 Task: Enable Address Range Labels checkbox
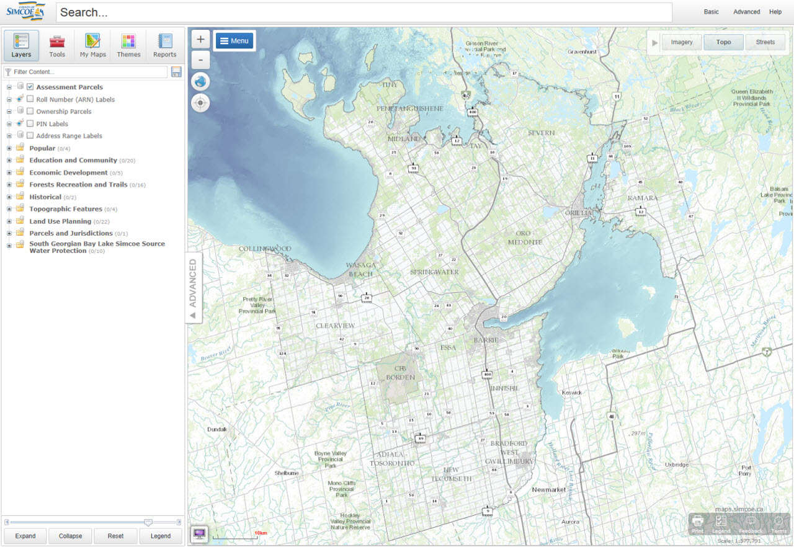30,135
